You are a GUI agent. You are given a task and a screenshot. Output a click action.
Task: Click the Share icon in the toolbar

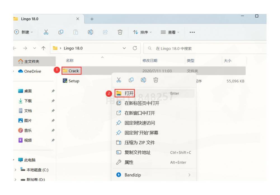(105, 32)
